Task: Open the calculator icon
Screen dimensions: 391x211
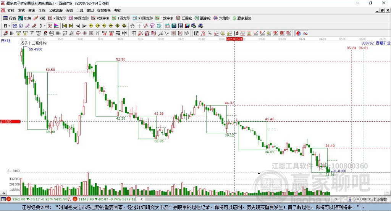Action: (x=174, y=26)
